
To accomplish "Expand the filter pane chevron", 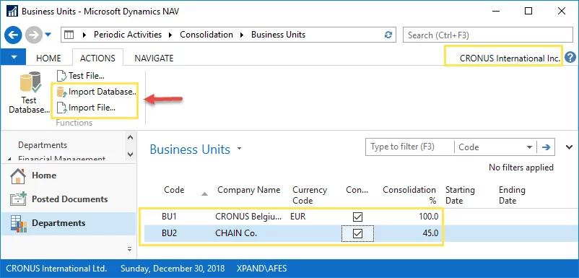I will tap(569, 147).
